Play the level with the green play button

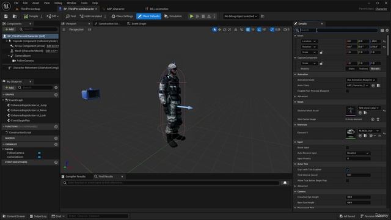tap(191, 16)
